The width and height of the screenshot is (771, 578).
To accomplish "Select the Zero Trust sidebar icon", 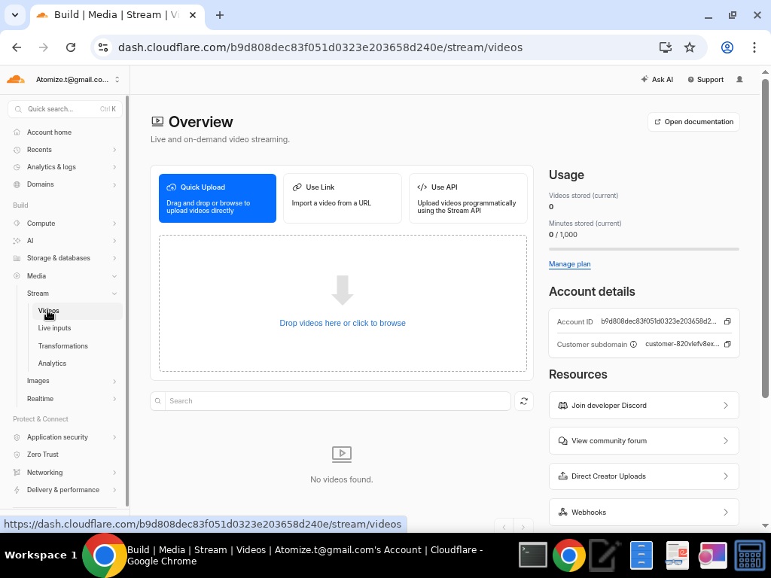I will coord(17,455).
